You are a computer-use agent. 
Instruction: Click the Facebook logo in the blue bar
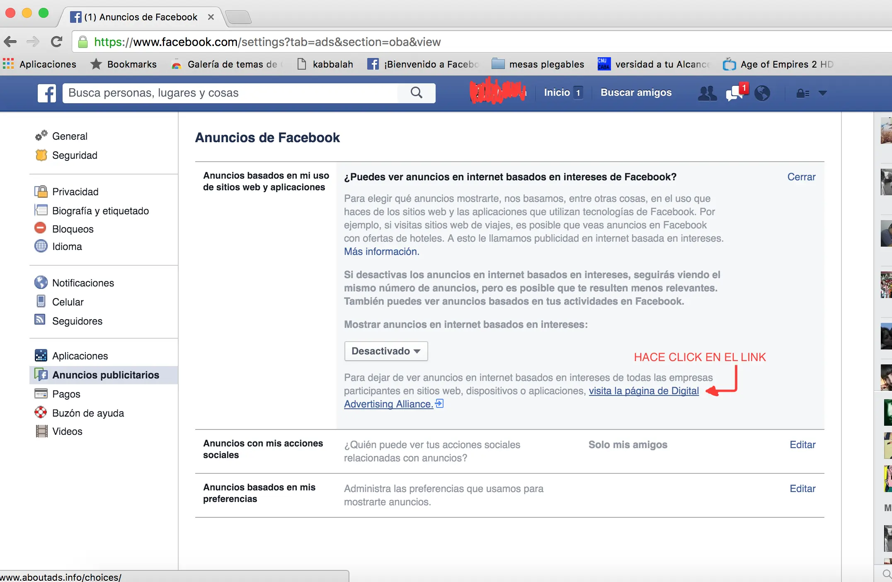47,93
